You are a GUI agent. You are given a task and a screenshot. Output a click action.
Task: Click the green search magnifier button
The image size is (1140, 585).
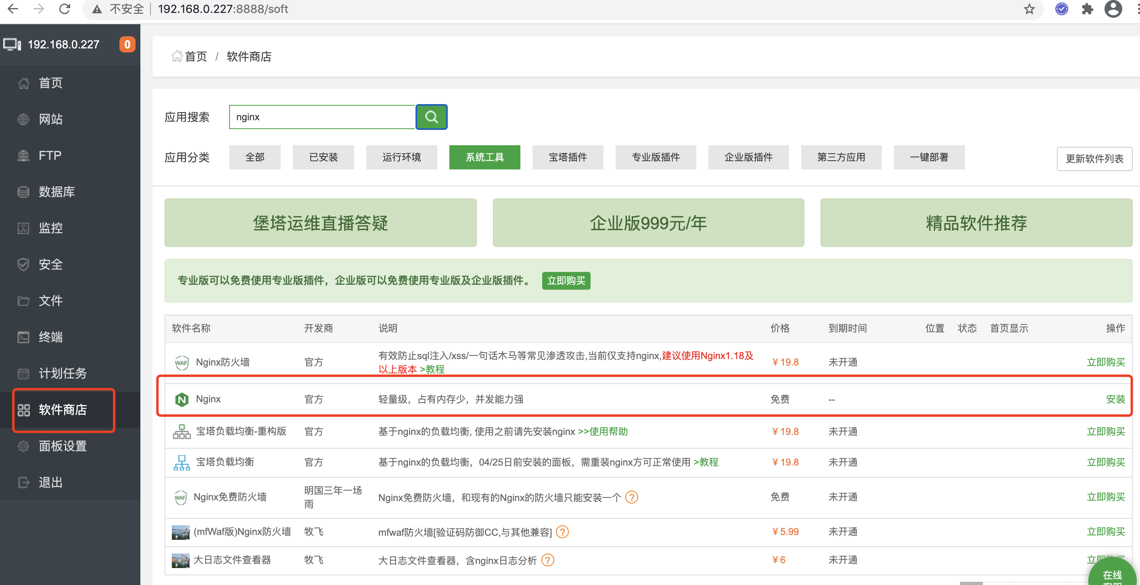(431, 117)
